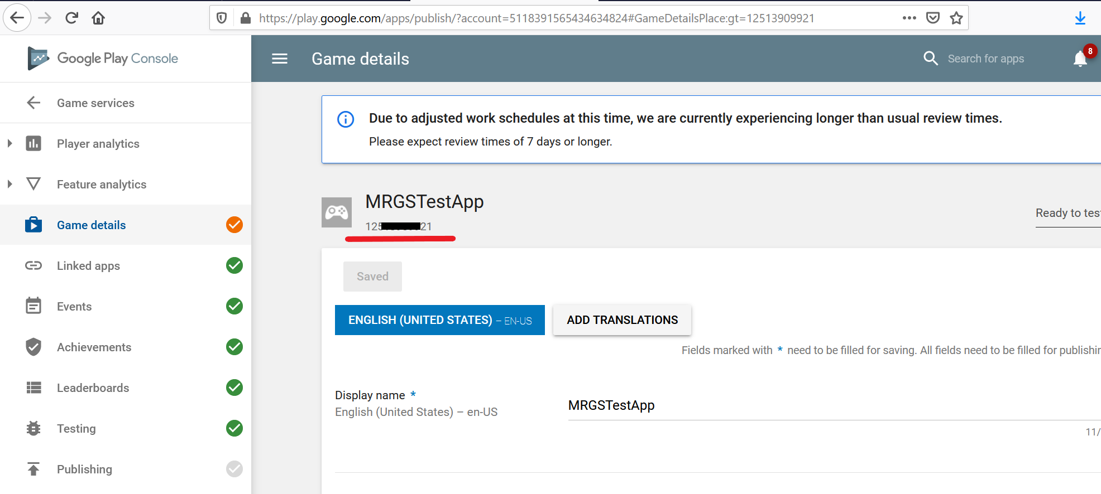Click the Game details briefcase icon
This screenshot has height=494, width=1101.
click(33, 225)
